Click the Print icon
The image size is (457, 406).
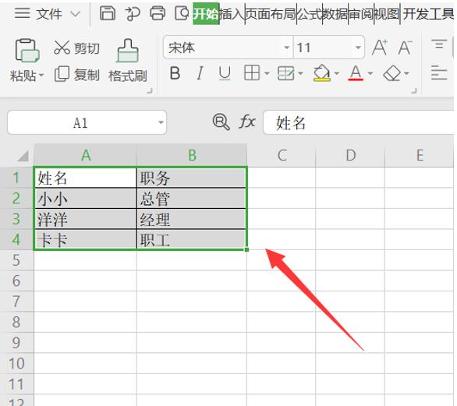point(158,13)
